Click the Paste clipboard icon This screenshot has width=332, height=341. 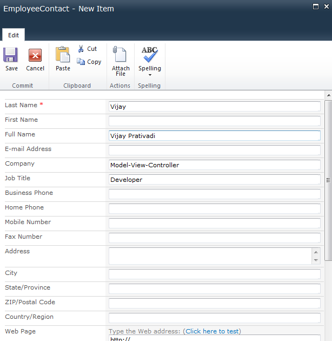63,54
